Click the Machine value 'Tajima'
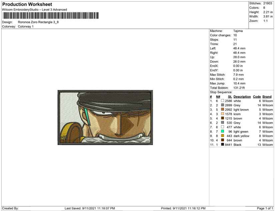This screenshot has width=275, height=211. coord(238,31)
